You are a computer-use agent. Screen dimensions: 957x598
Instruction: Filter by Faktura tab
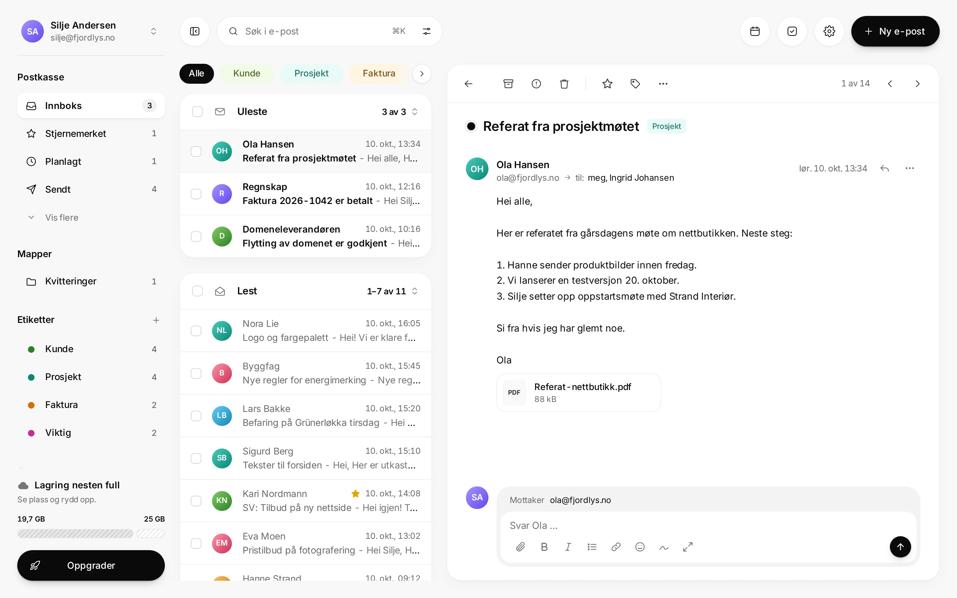click(x=378, y=73)
